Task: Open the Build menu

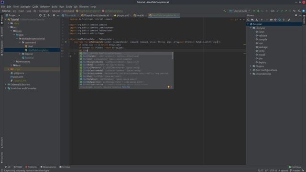Action: 55,7
